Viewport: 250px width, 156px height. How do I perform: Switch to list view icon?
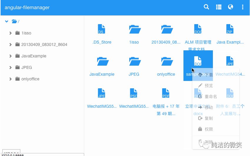point(218,7)
